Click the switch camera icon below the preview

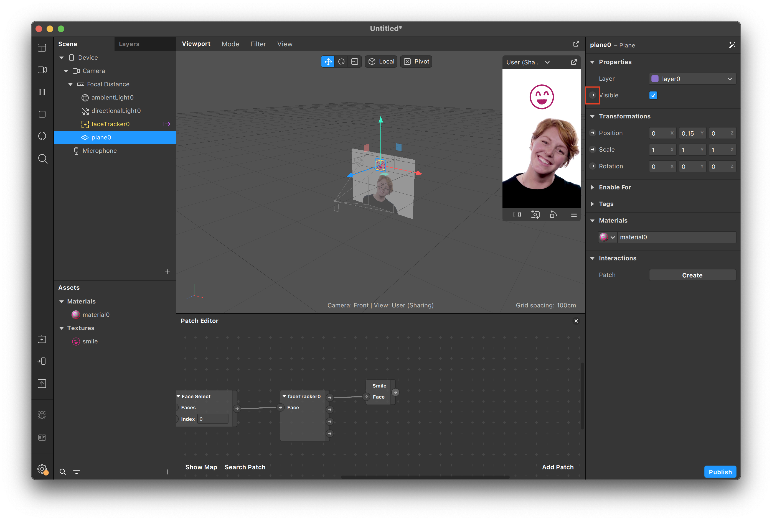click(x=535, y=214)
